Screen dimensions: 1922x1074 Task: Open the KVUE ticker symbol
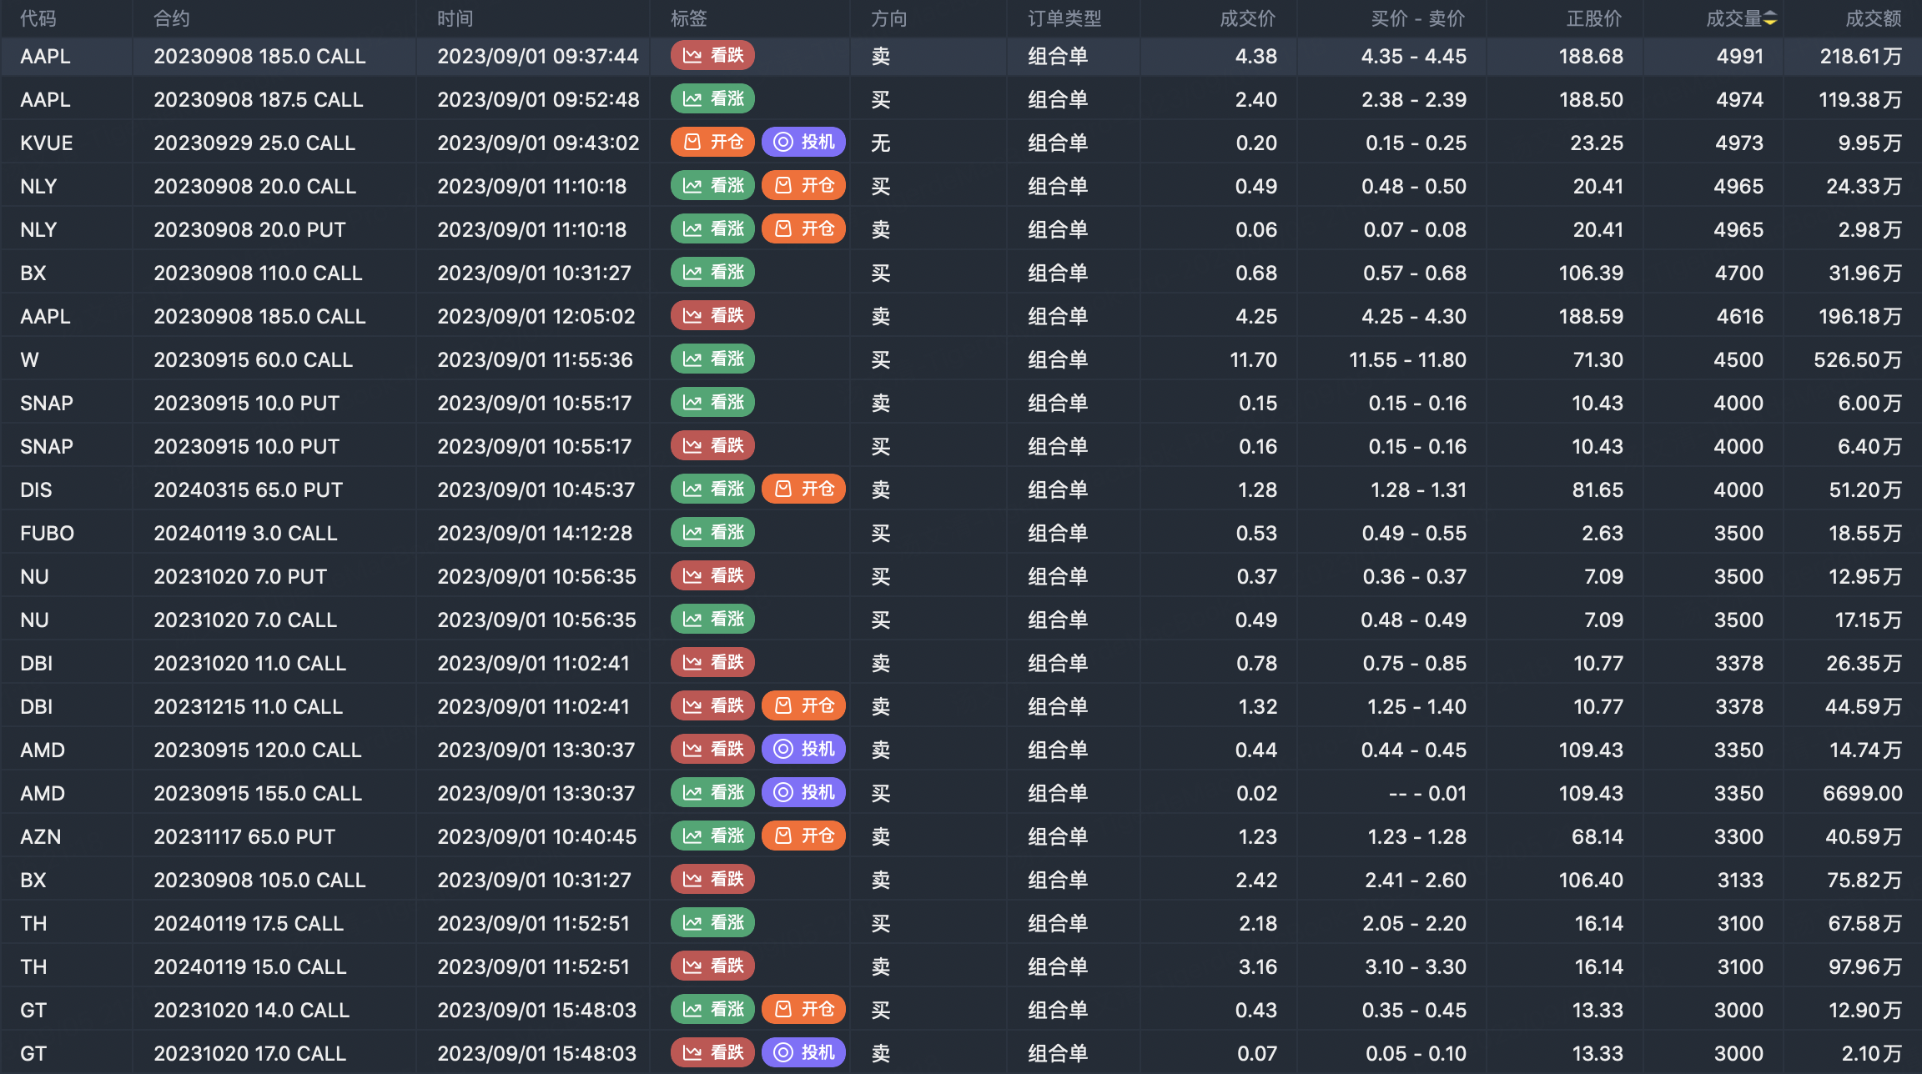coord(47,143)
